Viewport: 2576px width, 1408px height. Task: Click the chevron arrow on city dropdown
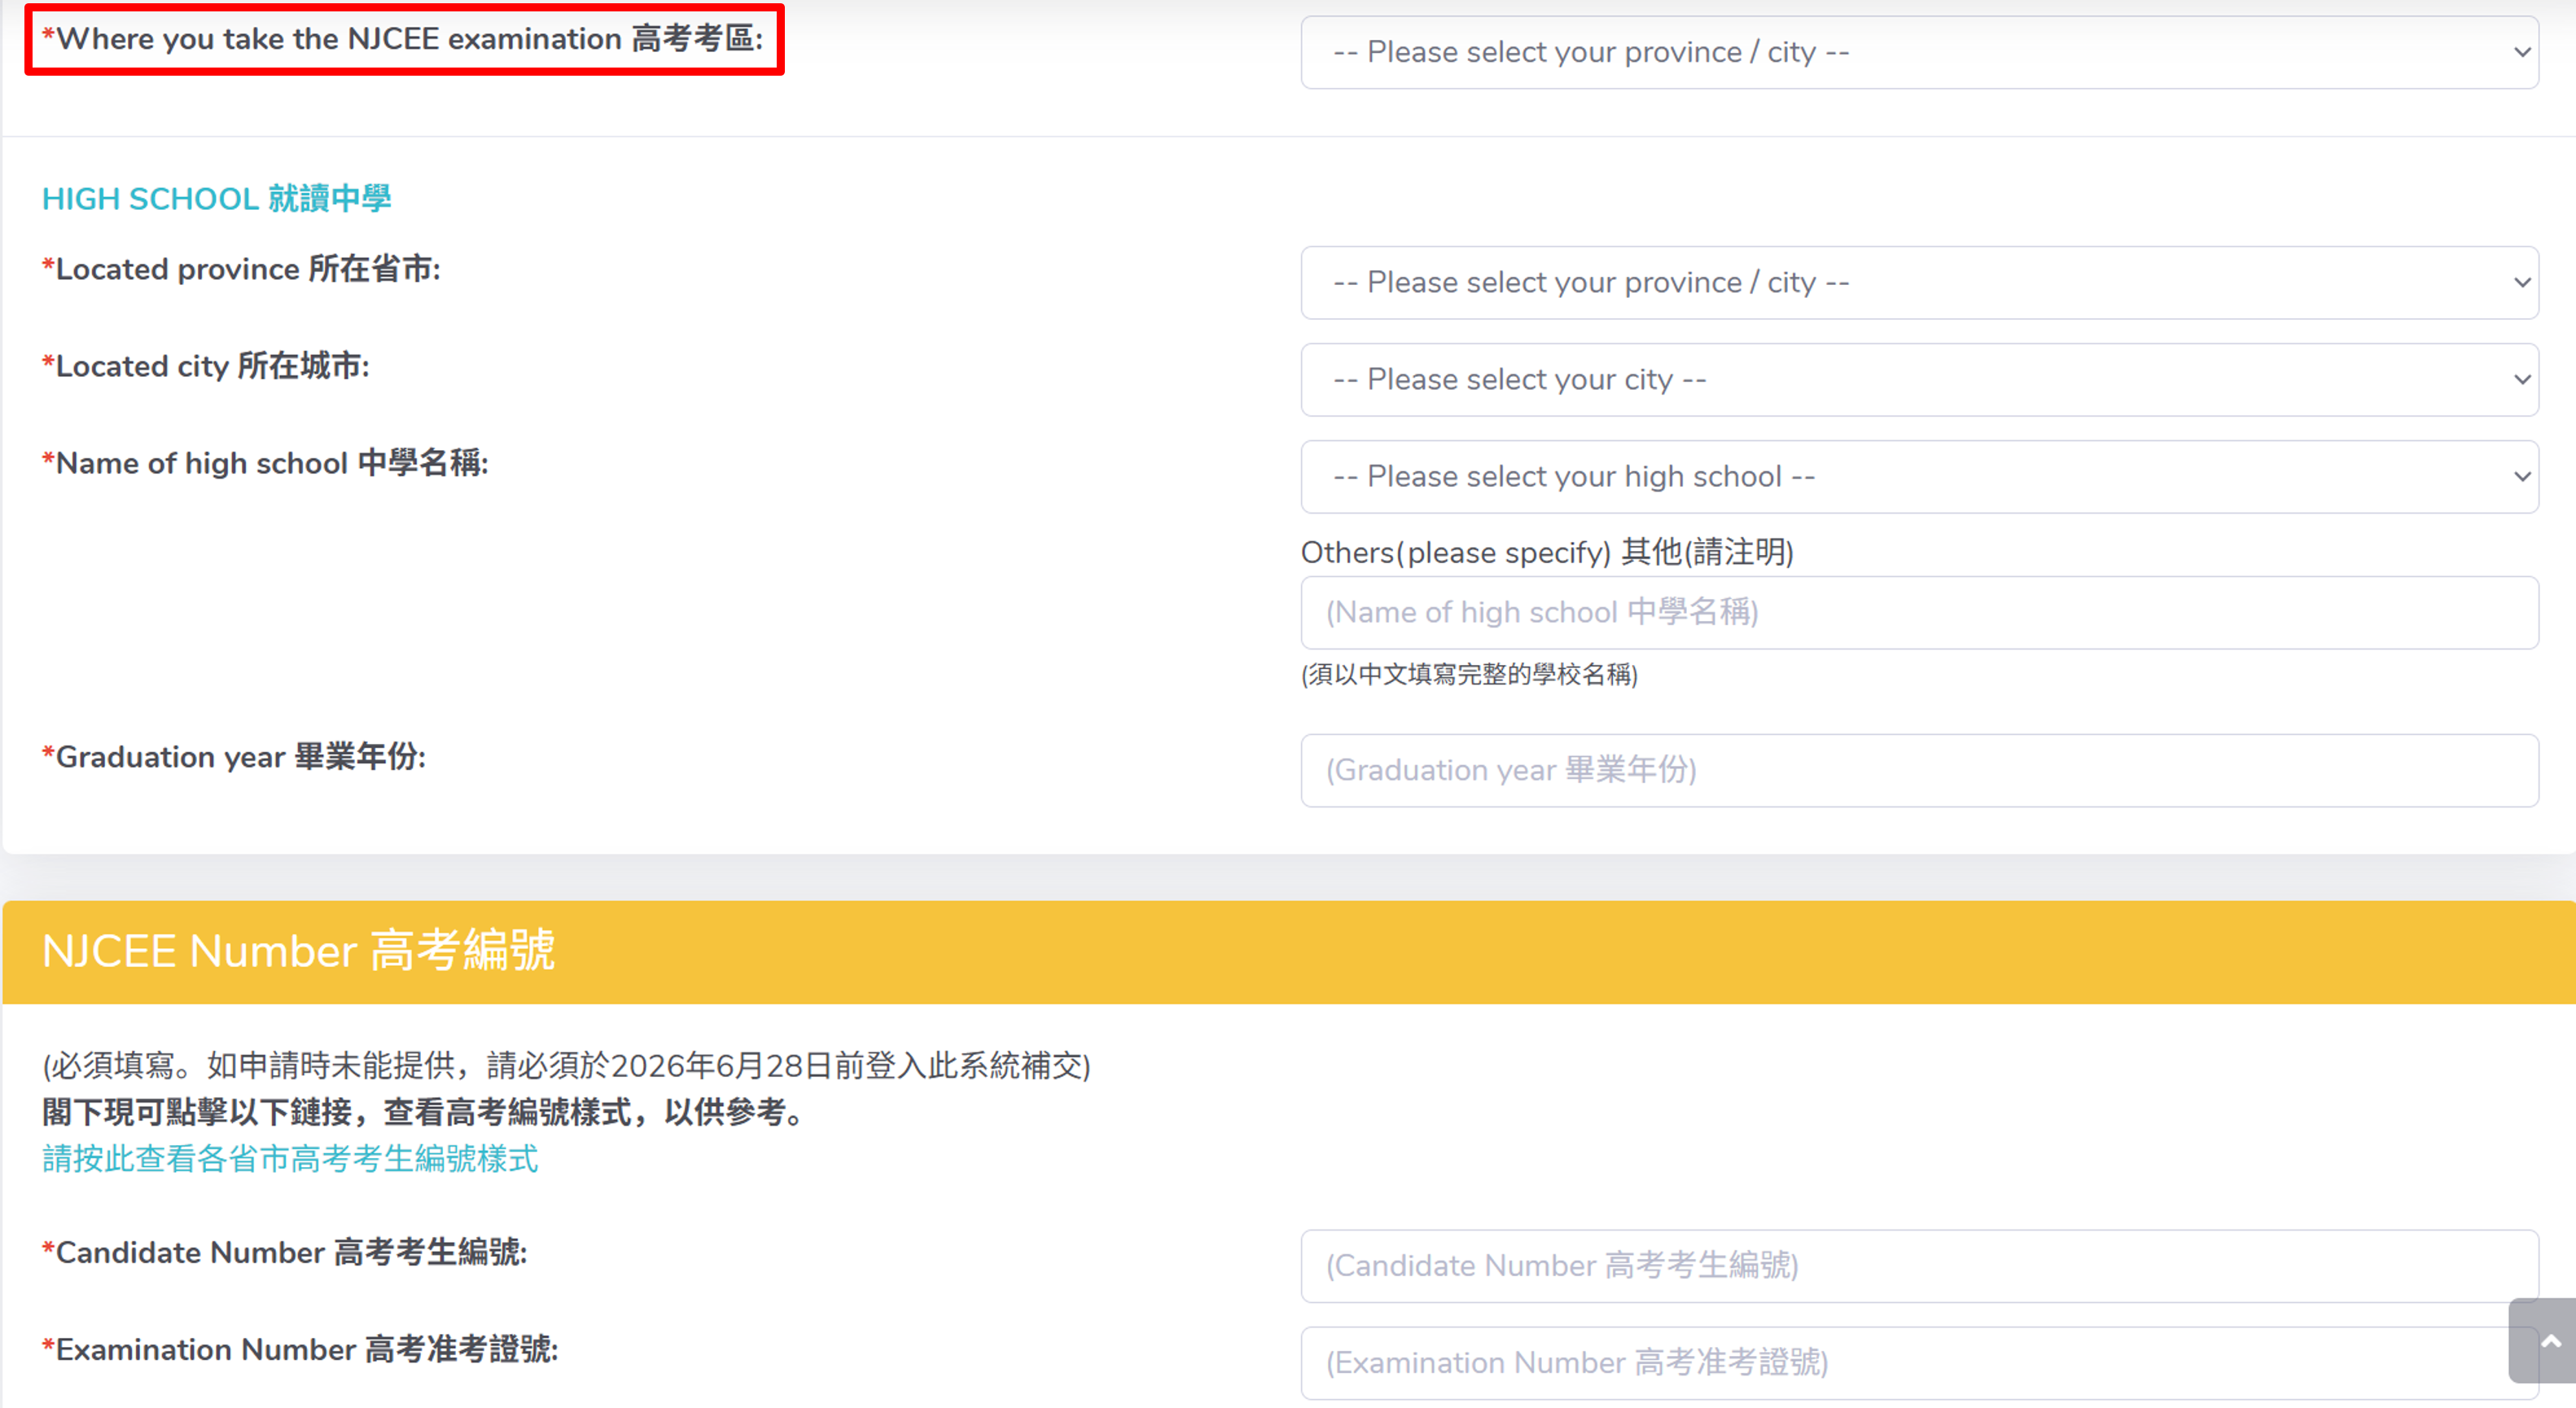coord(2522,380)
